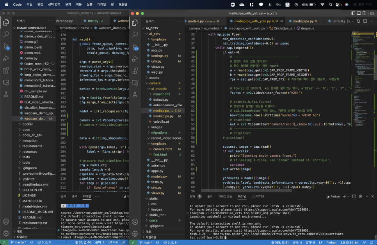Image resolution: width=377 pixels, height=245 pixels.
Task: Open macOS Control Center in menu bar
Action: tap(338, 4)
